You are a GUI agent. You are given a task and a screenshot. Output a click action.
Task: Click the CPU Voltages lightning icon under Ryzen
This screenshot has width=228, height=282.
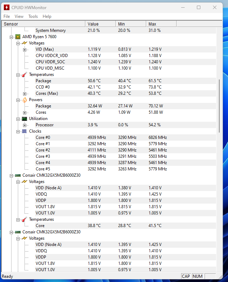[24, 43]
